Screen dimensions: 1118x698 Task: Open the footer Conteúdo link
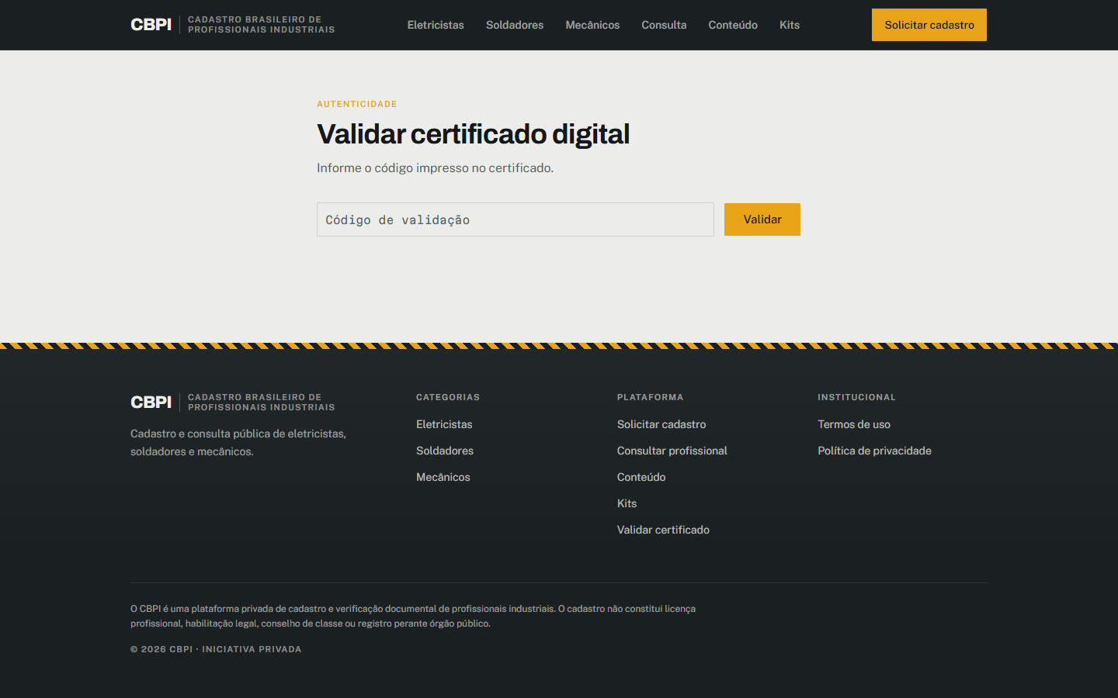tap(641, 477)
